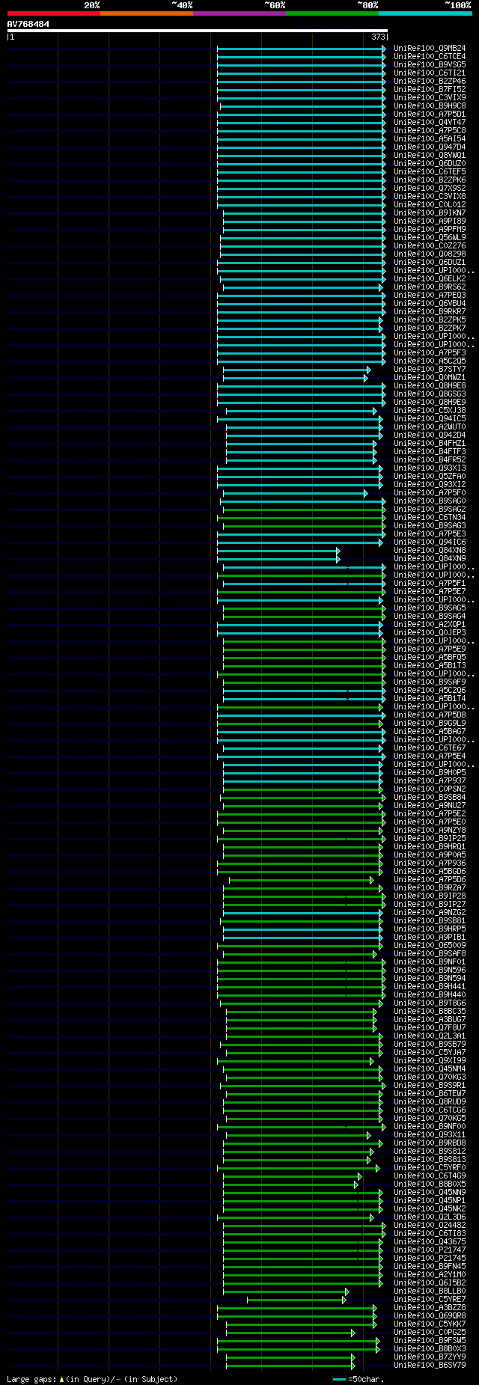Click UniRef100_A9NZY8 label
This screenshot has width=479, height=1385.
430,831
